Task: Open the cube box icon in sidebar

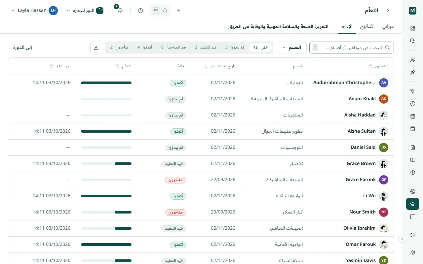Action: tap(412, 173)
